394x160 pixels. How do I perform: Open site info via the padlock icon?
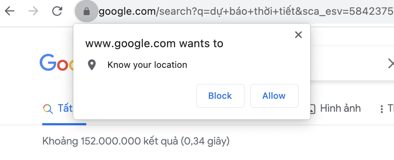[86, 11]
